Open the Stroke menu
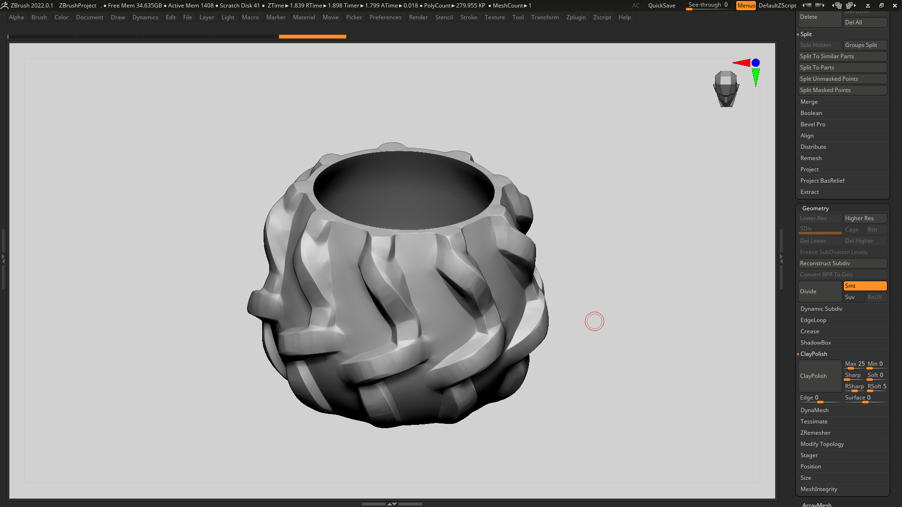The image size is (902, 507). pyautogui.click(x=468, y=17)
